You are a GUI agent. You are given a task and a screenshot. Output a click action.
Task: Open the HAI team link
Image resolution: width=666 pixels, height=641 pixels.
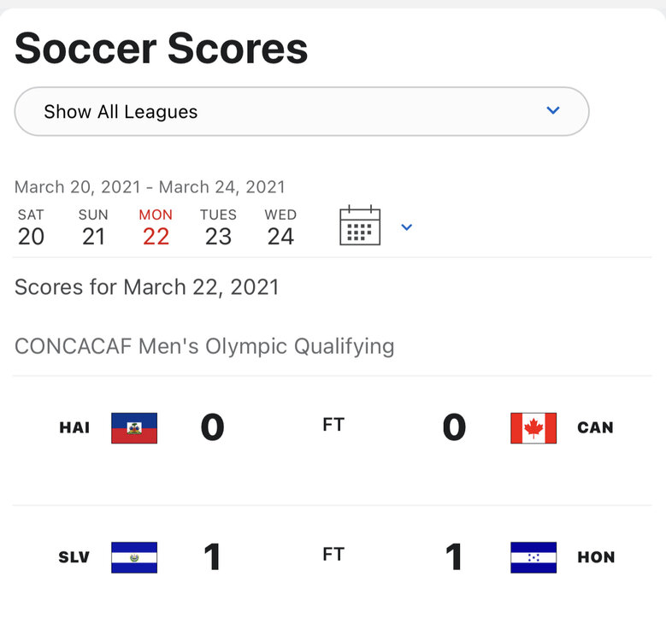(x=74, y=427)
